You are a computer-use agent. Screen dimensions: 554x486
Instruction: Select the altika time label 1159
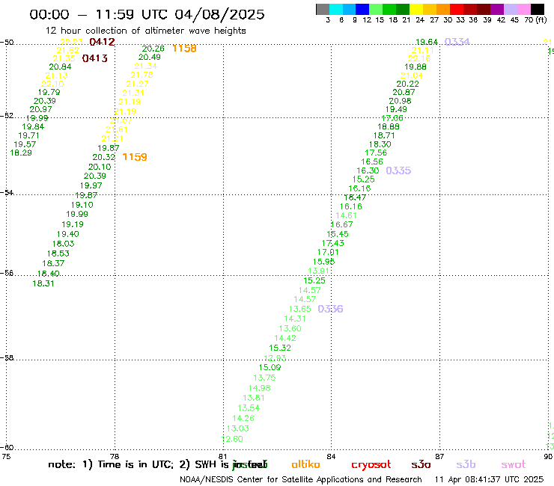click(135, 157)
